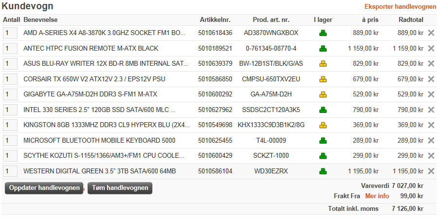Screen dimensions: 442x224
Task: Open CORSAIR TX 650W V2 product name
Action: pos(94,79)
